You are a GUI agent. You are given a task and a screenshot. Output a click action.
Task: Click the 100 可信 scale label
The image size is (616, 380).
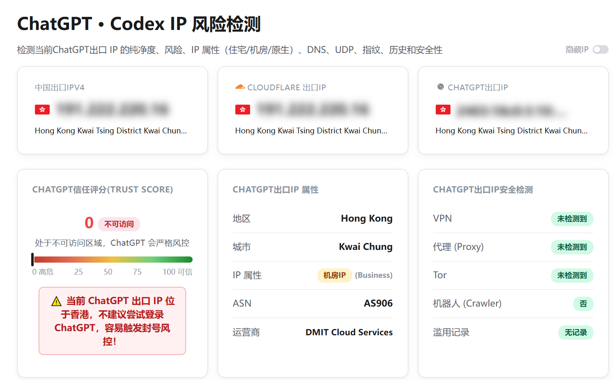click(x=177, y=272)
